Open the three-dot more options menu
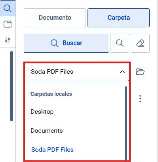 [x=140, y=99]
